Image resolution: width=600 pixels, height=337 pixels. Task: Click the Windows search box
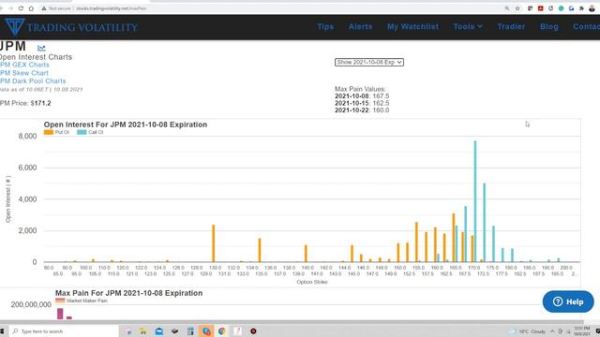coord(64,331)
